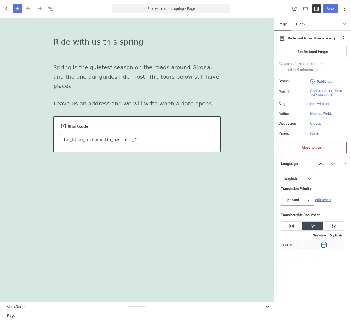Edit the ride-with-us slug
Image resolution: width=351 pixels, height=320 pixels.
[x=319, y=104]
